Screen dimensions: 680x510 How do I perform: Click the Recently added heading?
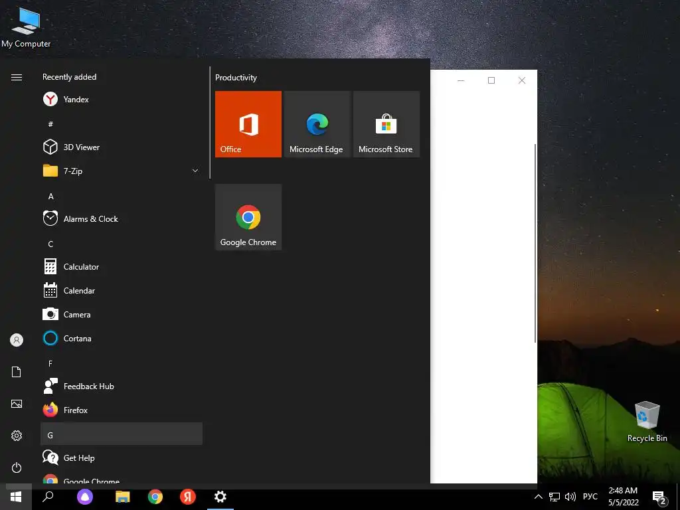click(x=69, y=77)
